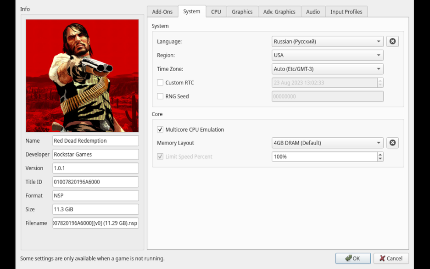Click the 100% speed limit field
This screenshot has width=430, height=269.
pos(324,157)
